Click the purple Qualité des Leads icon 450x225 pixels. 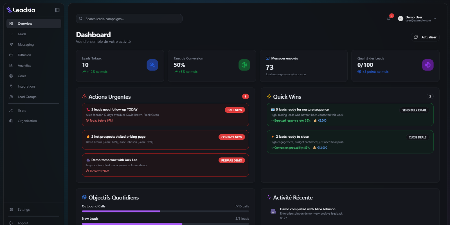(x=428, y=65)
